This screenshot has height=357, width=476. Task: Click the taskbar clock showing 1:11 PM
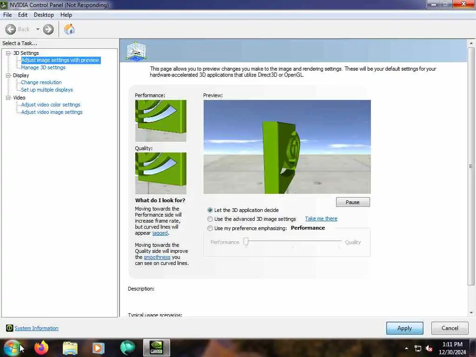pos(452,348)
